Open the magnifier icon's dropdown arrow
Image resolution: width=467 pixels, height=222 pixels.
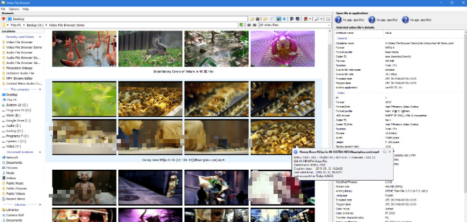pyautogui.click(x=321, y=19)
